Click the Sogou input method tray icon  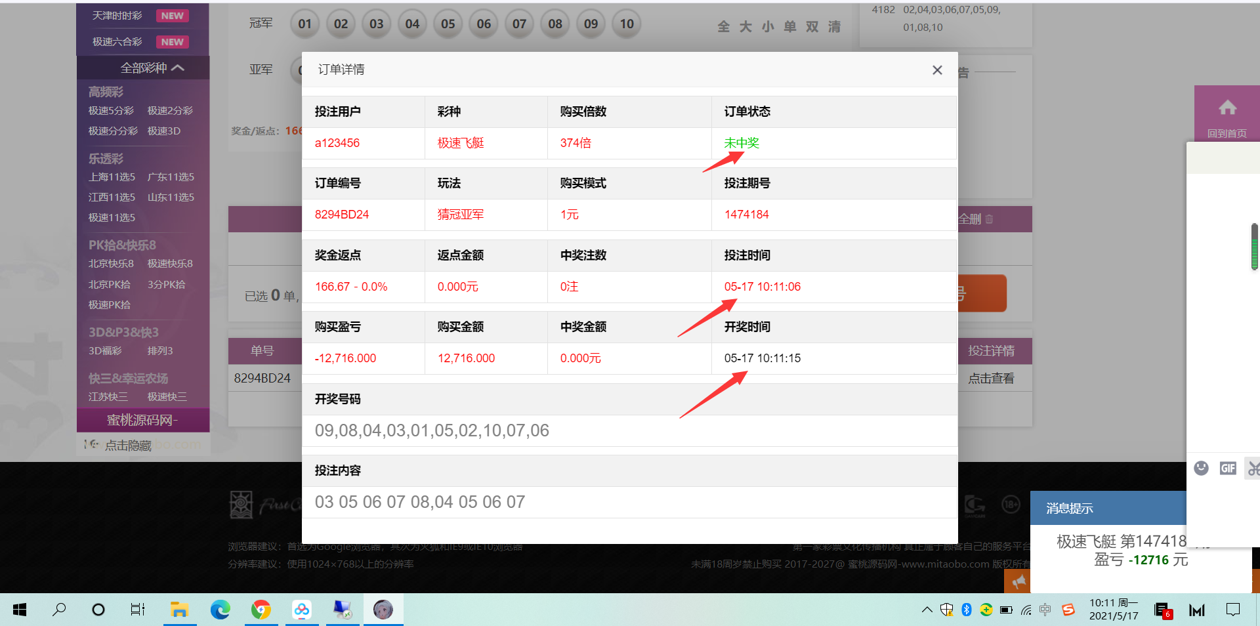pyautogui.click(x=1068, y=610)
